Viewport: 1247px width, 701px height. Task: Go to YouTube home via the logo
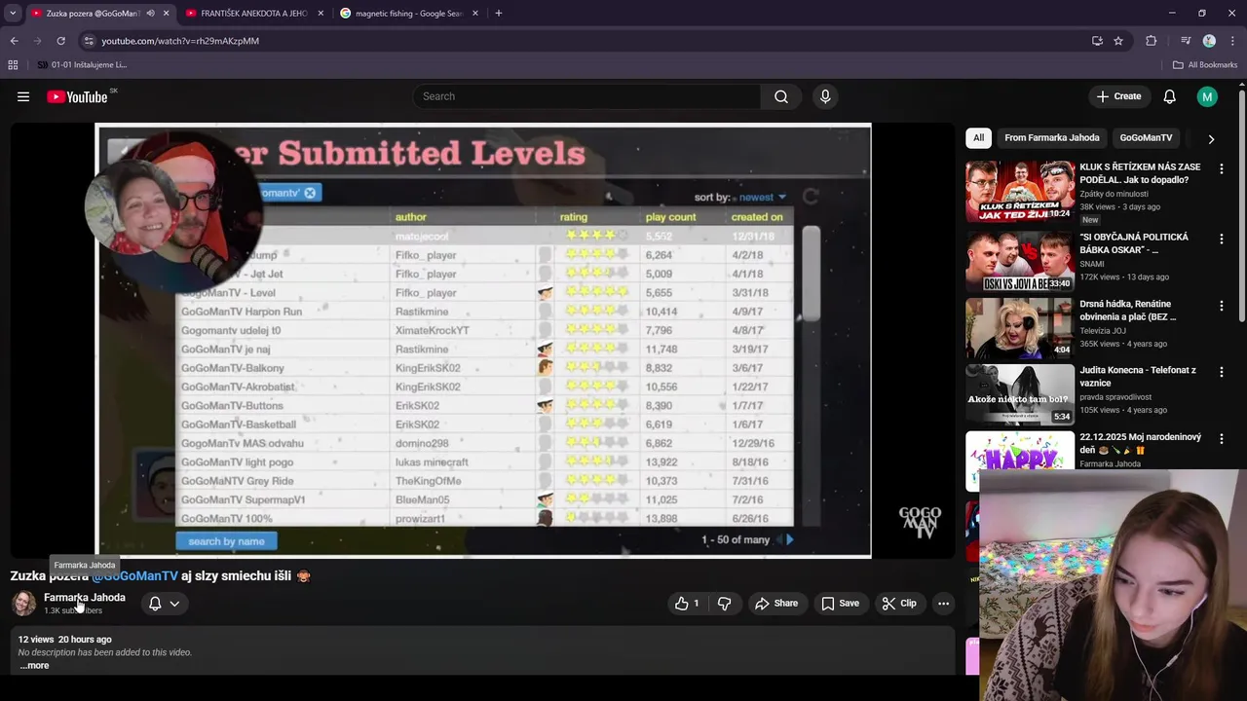(77, 96)
